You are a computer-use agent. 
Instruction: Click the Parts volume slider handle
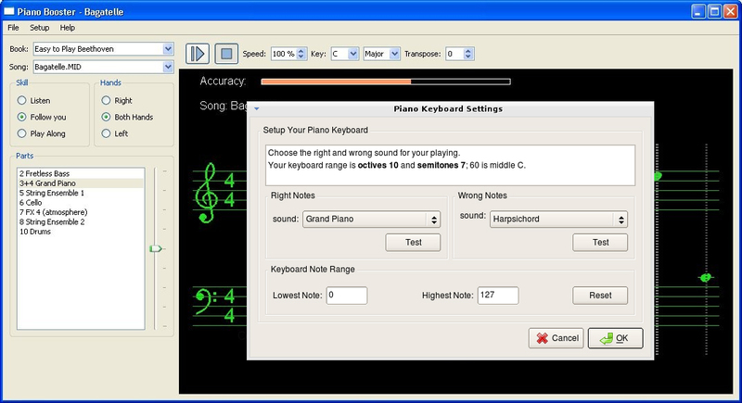point(155,248)
